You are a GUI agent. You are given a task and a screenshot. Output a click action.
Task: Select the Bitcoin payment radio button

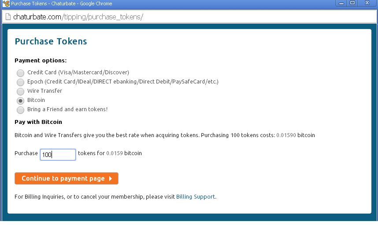[x=21, y=101]
